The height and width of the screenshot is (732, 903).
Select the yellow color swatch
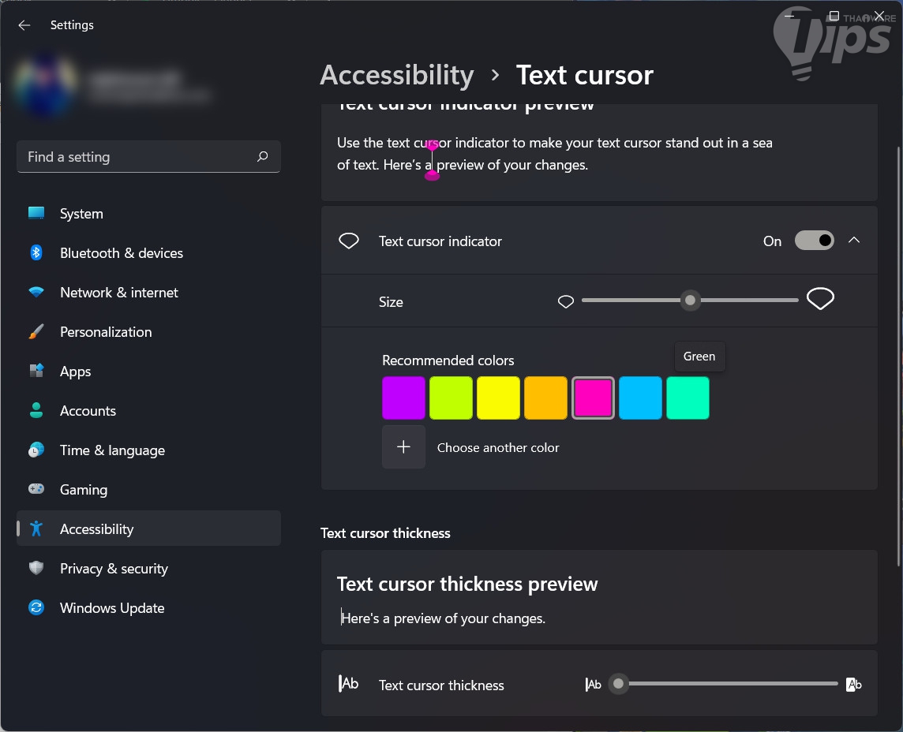pyautogui.click(x=498, y=398)
